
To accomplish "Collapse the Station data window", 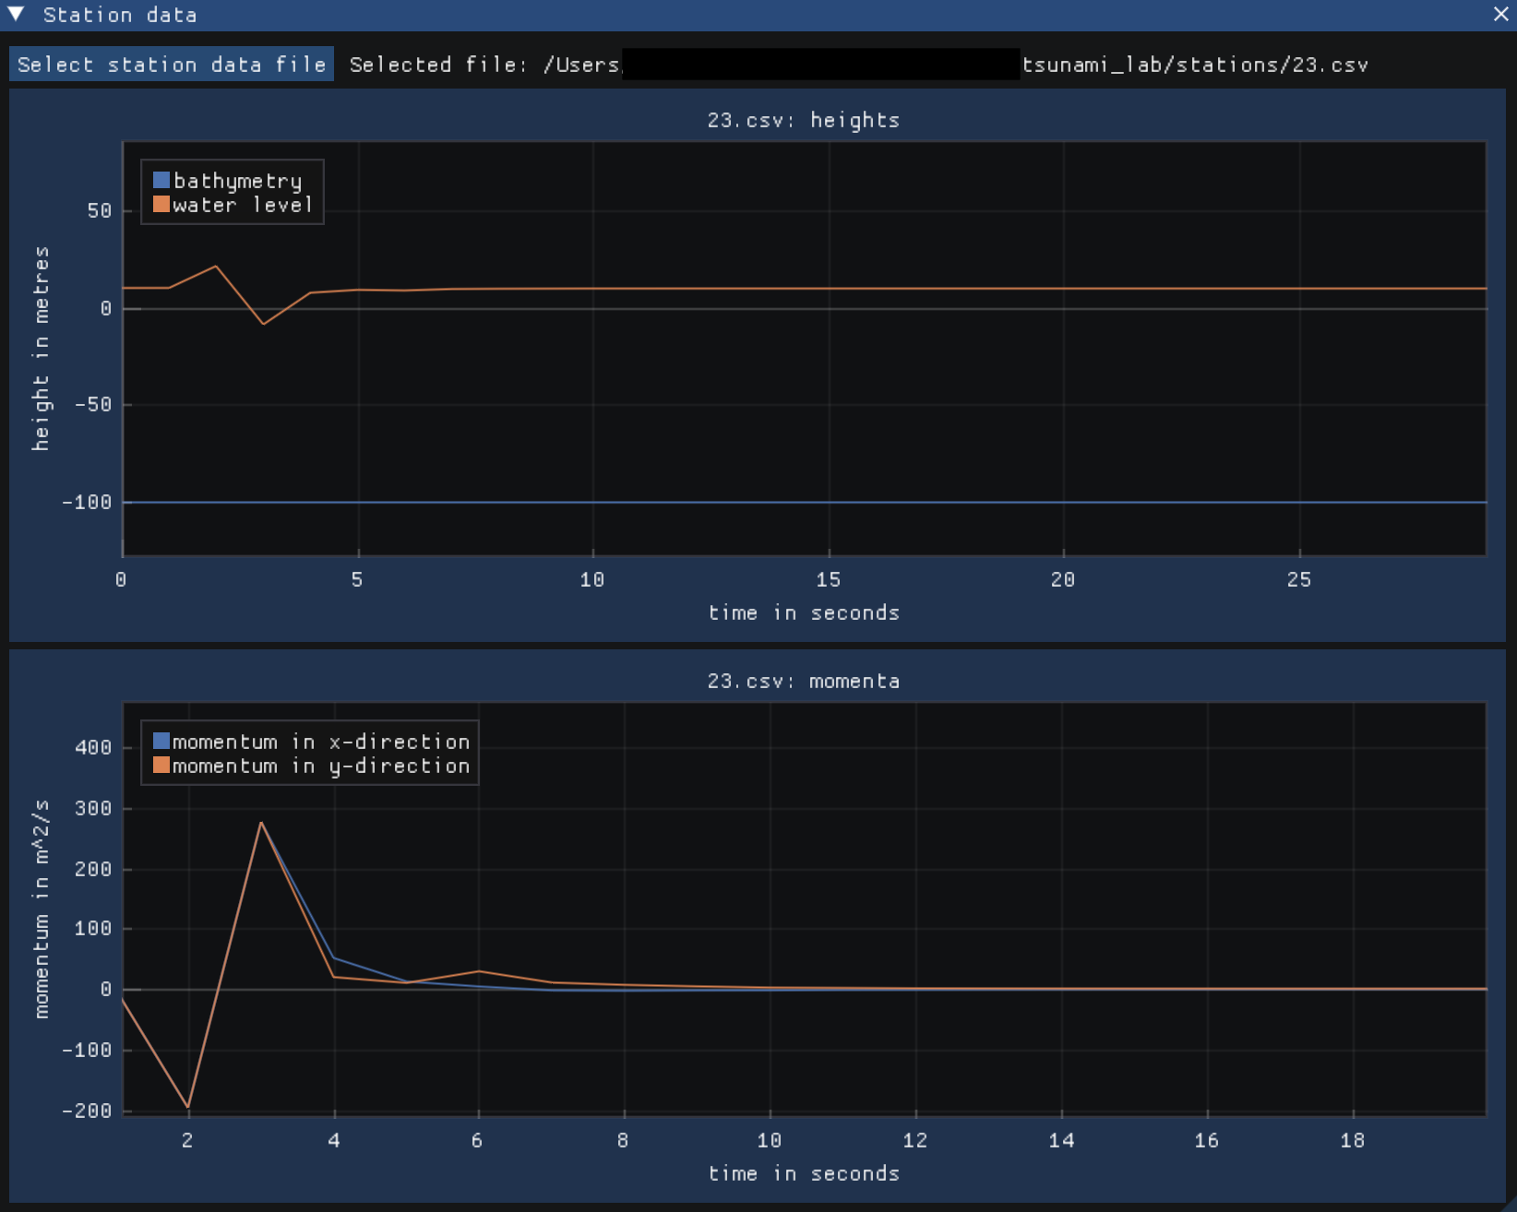I will pos(16,14).
